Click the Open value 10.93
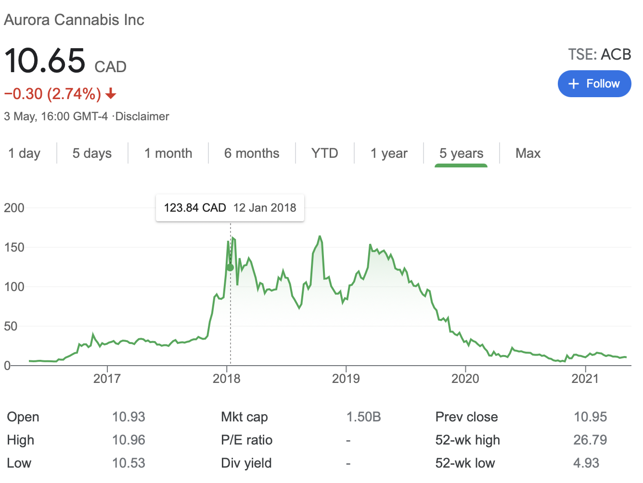This screenshot has width=643, height=483. click(129, 417)
